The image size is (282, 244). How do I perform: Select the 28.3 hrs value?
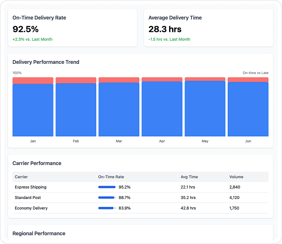165,29
